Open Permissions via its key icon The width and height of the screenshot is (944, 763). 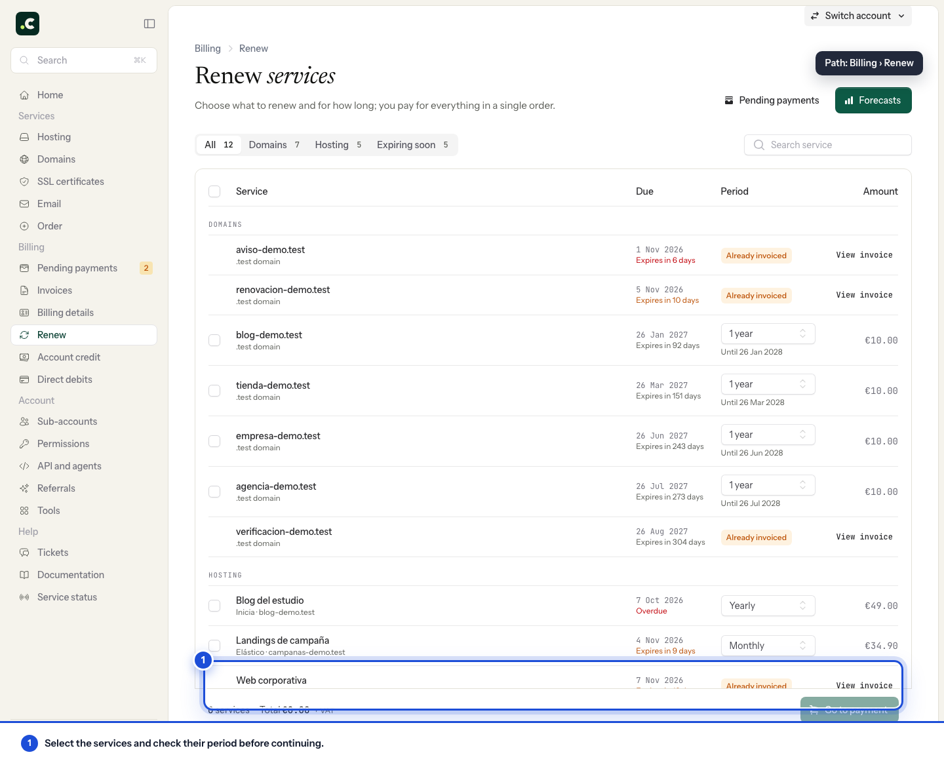pyautogui.click(x=24, y=444)
